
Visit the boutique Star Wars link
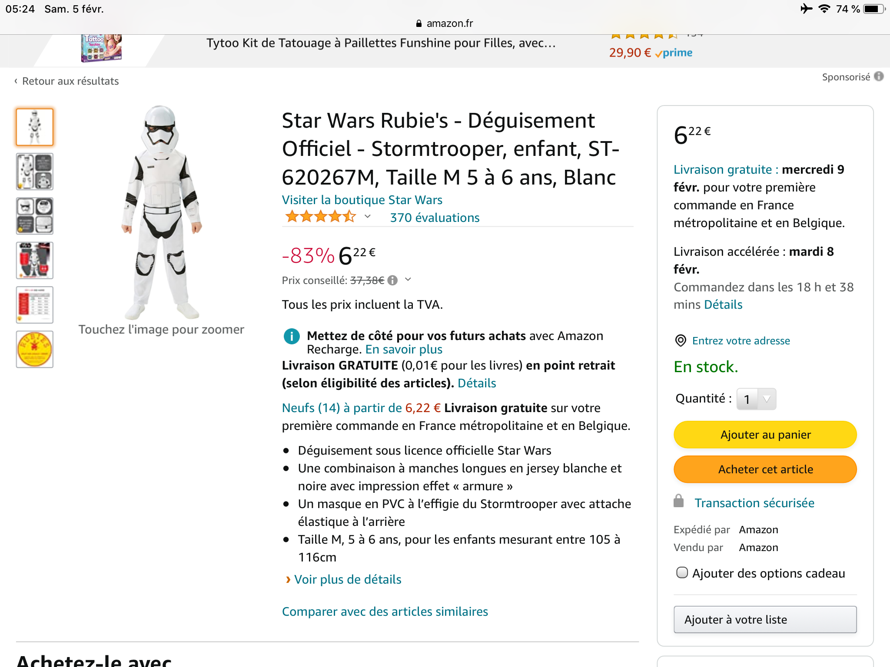362,200
